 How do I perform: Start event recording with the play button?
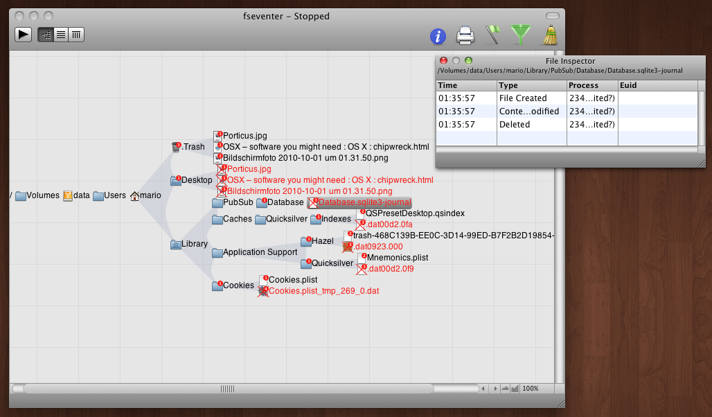click(24, 35)
